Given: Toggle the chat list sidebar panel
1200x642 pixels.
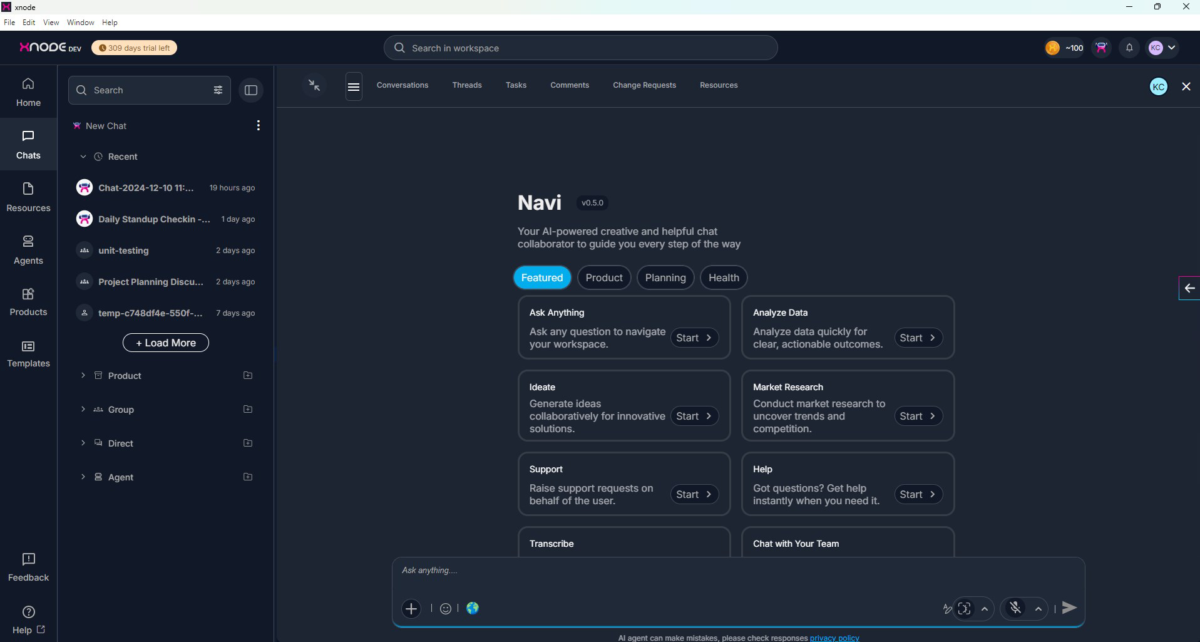Looking at the screenshot, I should coord(251,90).
